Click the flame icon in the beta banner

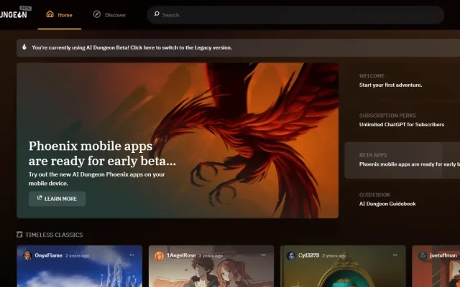24,47
